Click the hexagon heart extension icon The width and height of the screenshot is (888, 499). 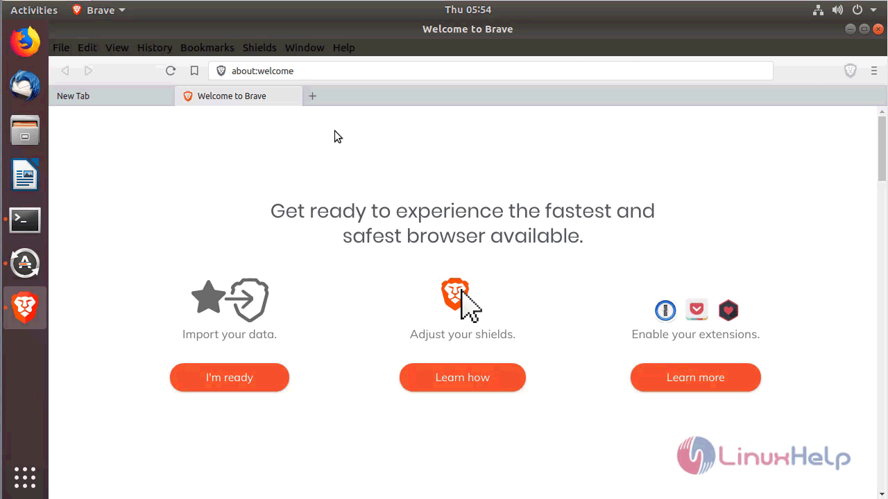point(728,310)
